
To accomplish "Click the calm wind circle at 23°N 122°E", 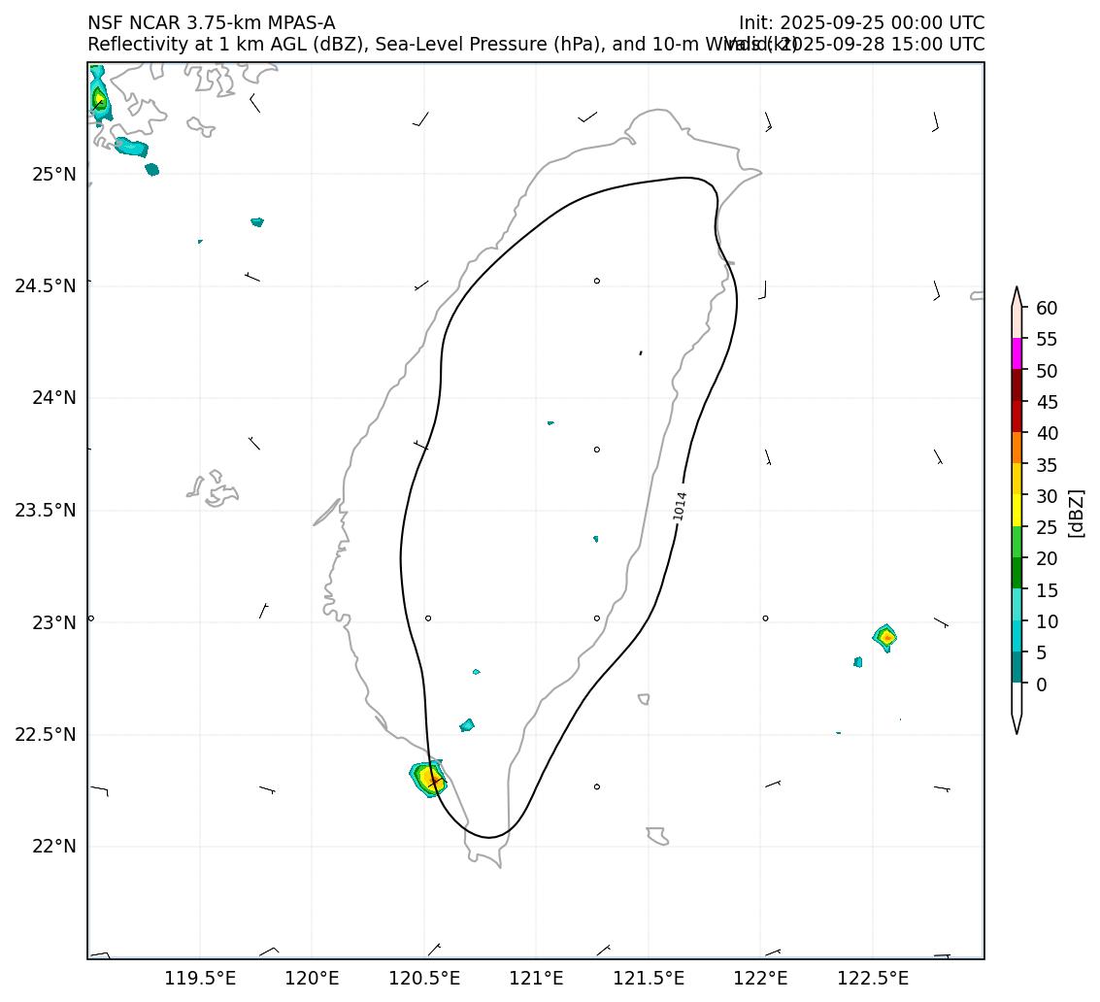I will pyautogui.click(x=765, y=618).
